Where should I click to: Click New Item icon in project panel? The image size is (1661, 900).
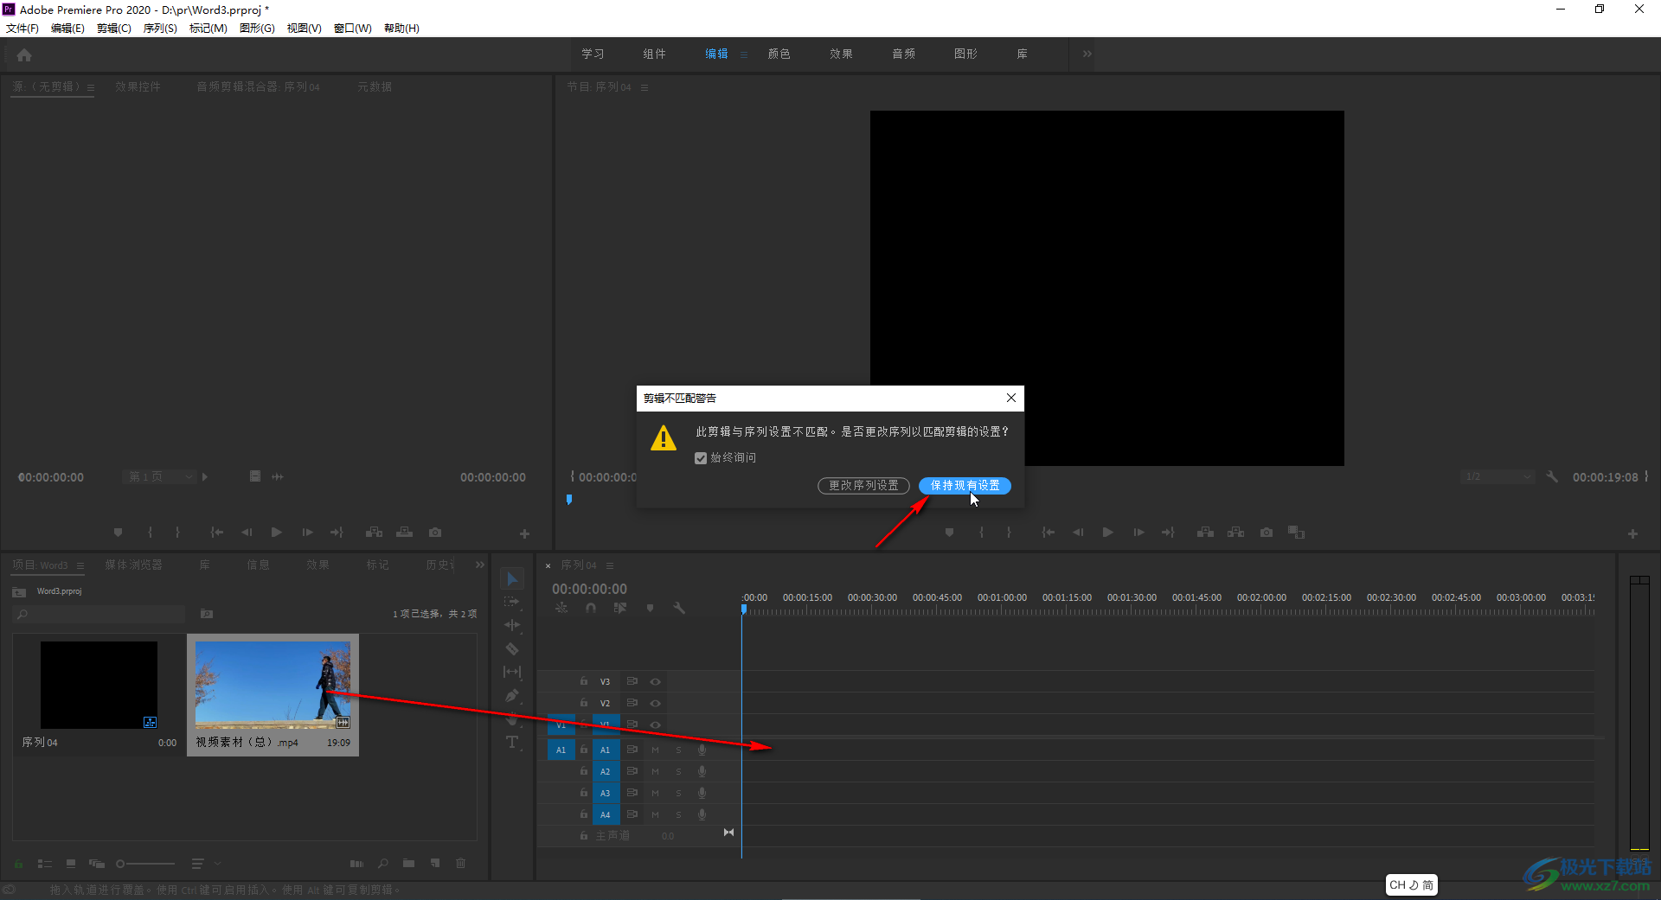(435, 863)
